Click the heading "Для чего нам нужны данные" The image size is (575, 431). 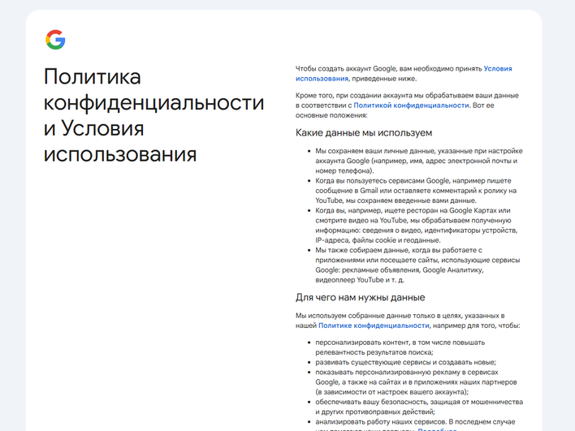(360, 297)
